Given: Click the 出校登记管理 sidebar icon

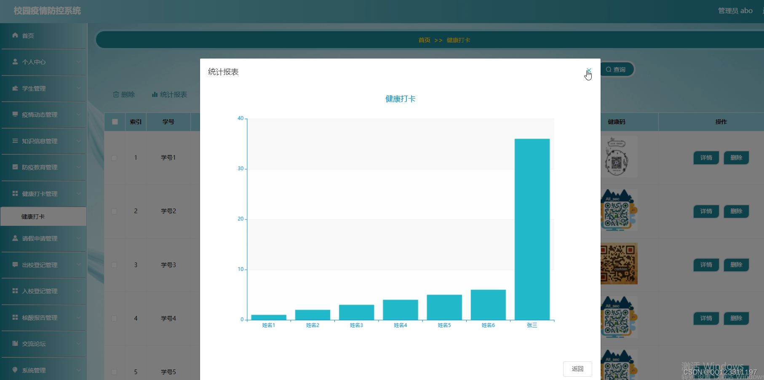Looking at the screenshot, I should click(15, 265).
